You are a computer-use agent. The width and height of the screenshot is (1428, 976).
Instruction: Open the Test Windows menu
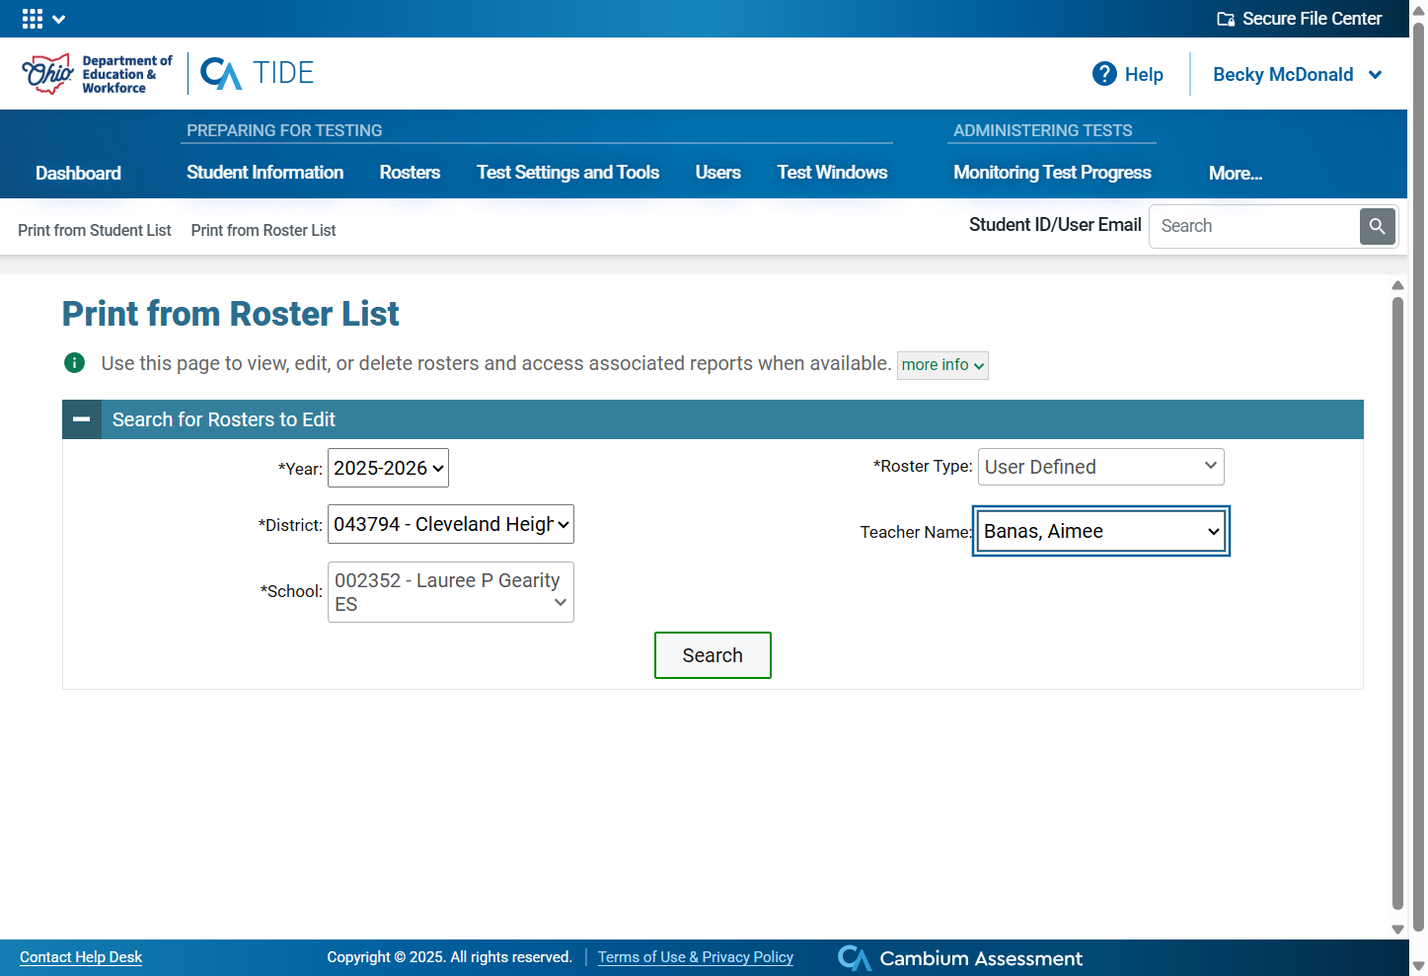pos(832,173)
